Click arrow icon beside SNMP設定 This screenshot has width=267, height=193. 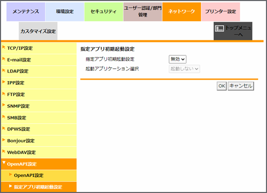[x=4, y=105]
